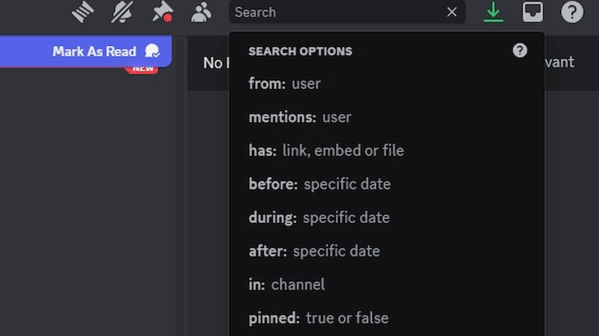Screen dimensions: 599x336
Task: Open search options help icon
Action: [520, 50]
